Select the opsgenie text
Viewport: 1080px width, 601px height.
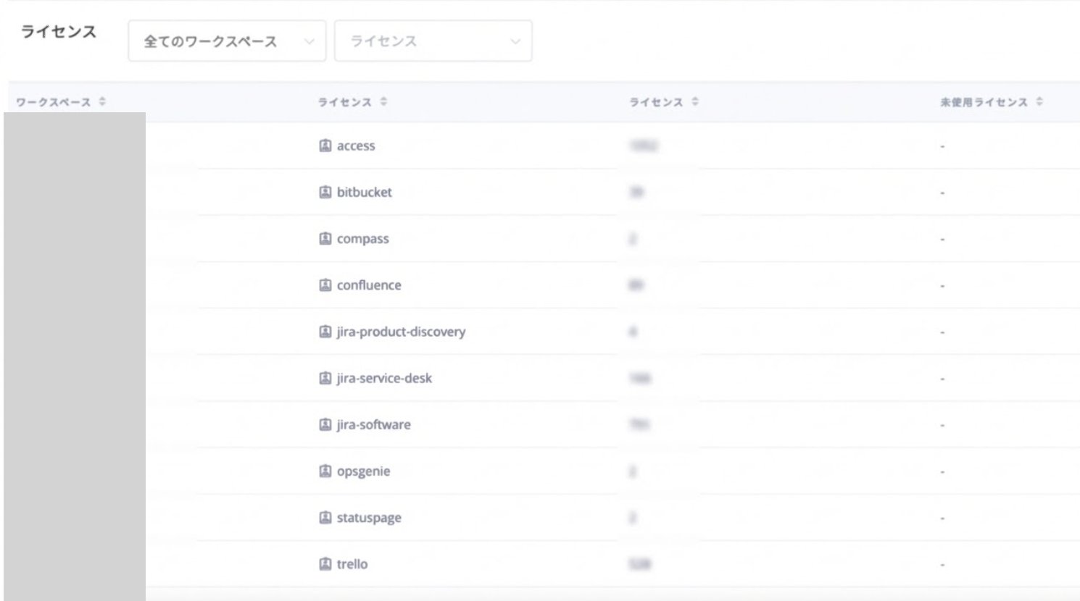tap(363, 471)
